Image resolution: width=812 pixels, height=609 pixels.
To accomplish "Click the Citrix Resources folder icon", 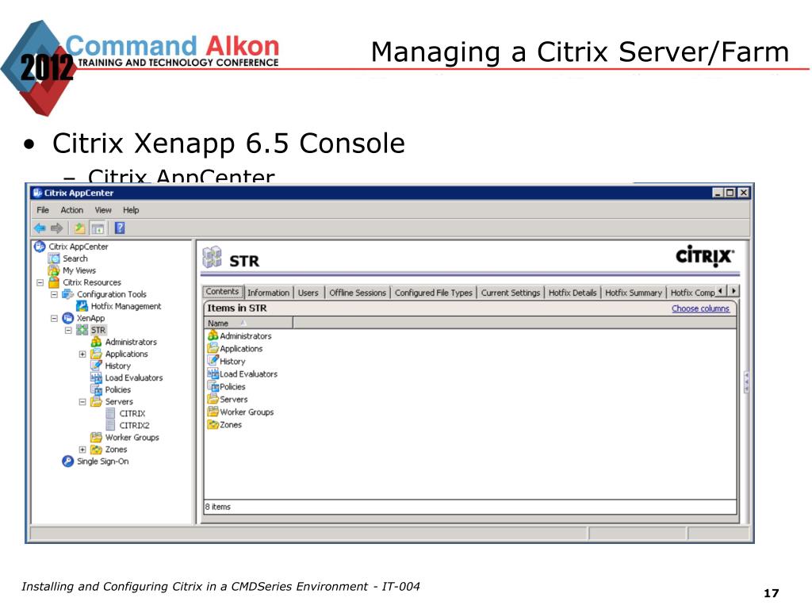I will point(54,282).
